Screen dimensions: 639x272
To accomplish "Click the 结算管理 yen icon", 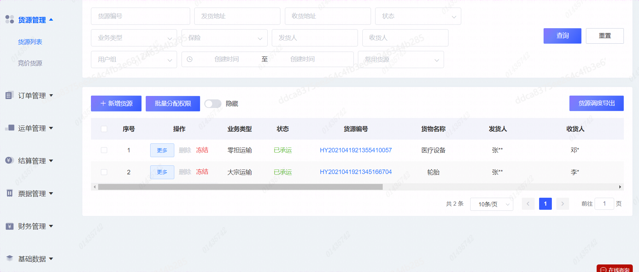I will [10, 161].
